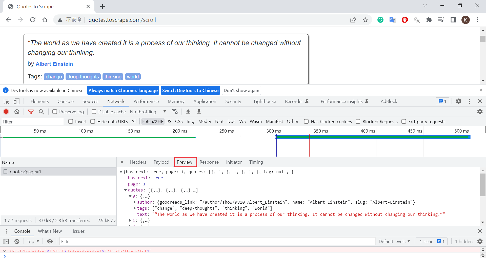Open the Albert Einstein author link

[54, 64]
